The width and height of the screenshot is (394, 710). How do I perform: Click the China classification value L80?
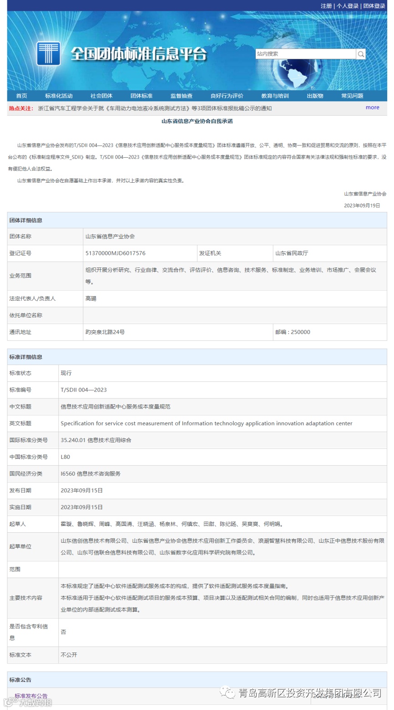(66, 457)
